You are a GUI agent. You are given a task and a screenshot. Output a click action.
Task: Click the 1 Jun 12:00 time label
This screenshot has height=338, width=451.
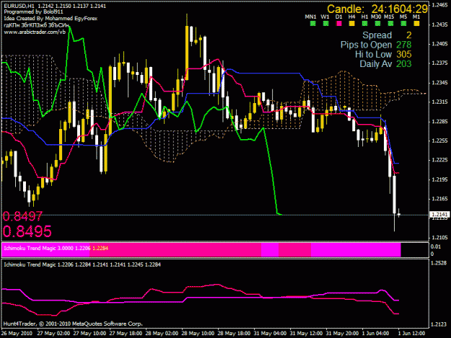point(411,334)
